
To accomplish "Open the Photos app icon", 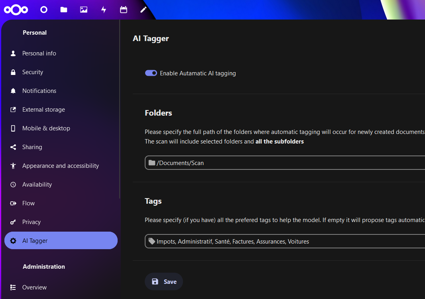I will click(84, 10).
